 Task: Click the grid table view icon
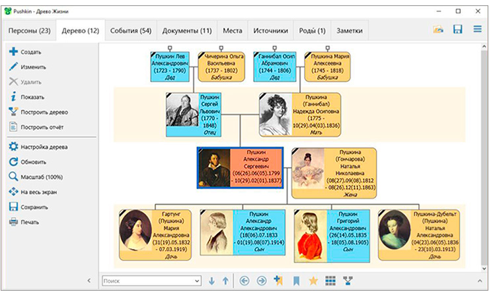[330, 281]
